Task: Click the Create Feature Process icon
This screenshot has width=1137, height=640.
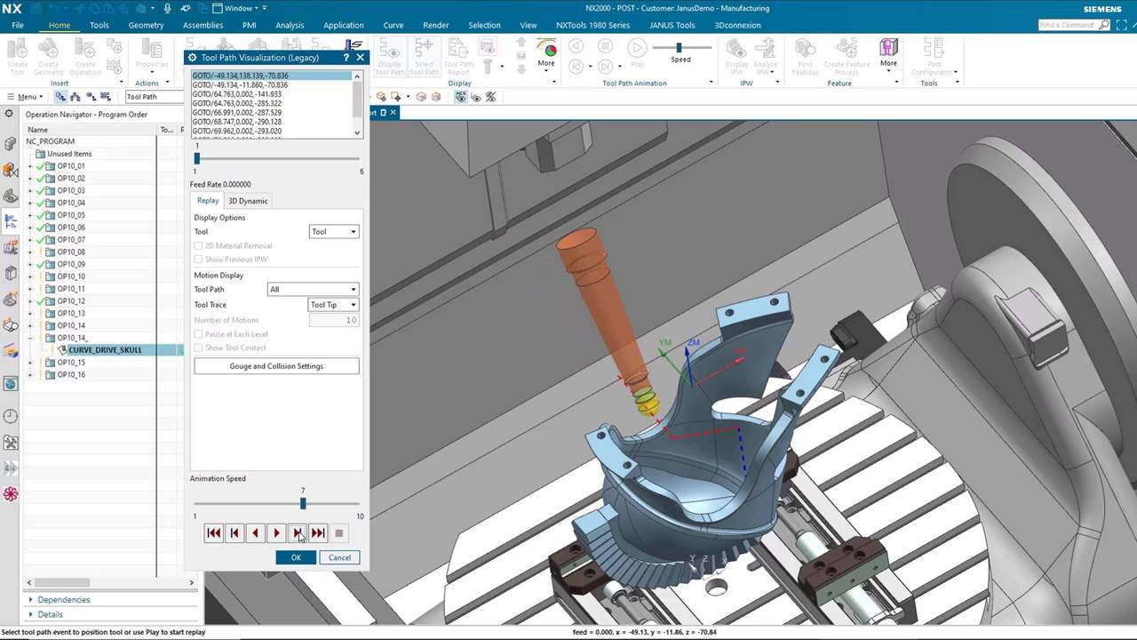Action: click(847, 55)
